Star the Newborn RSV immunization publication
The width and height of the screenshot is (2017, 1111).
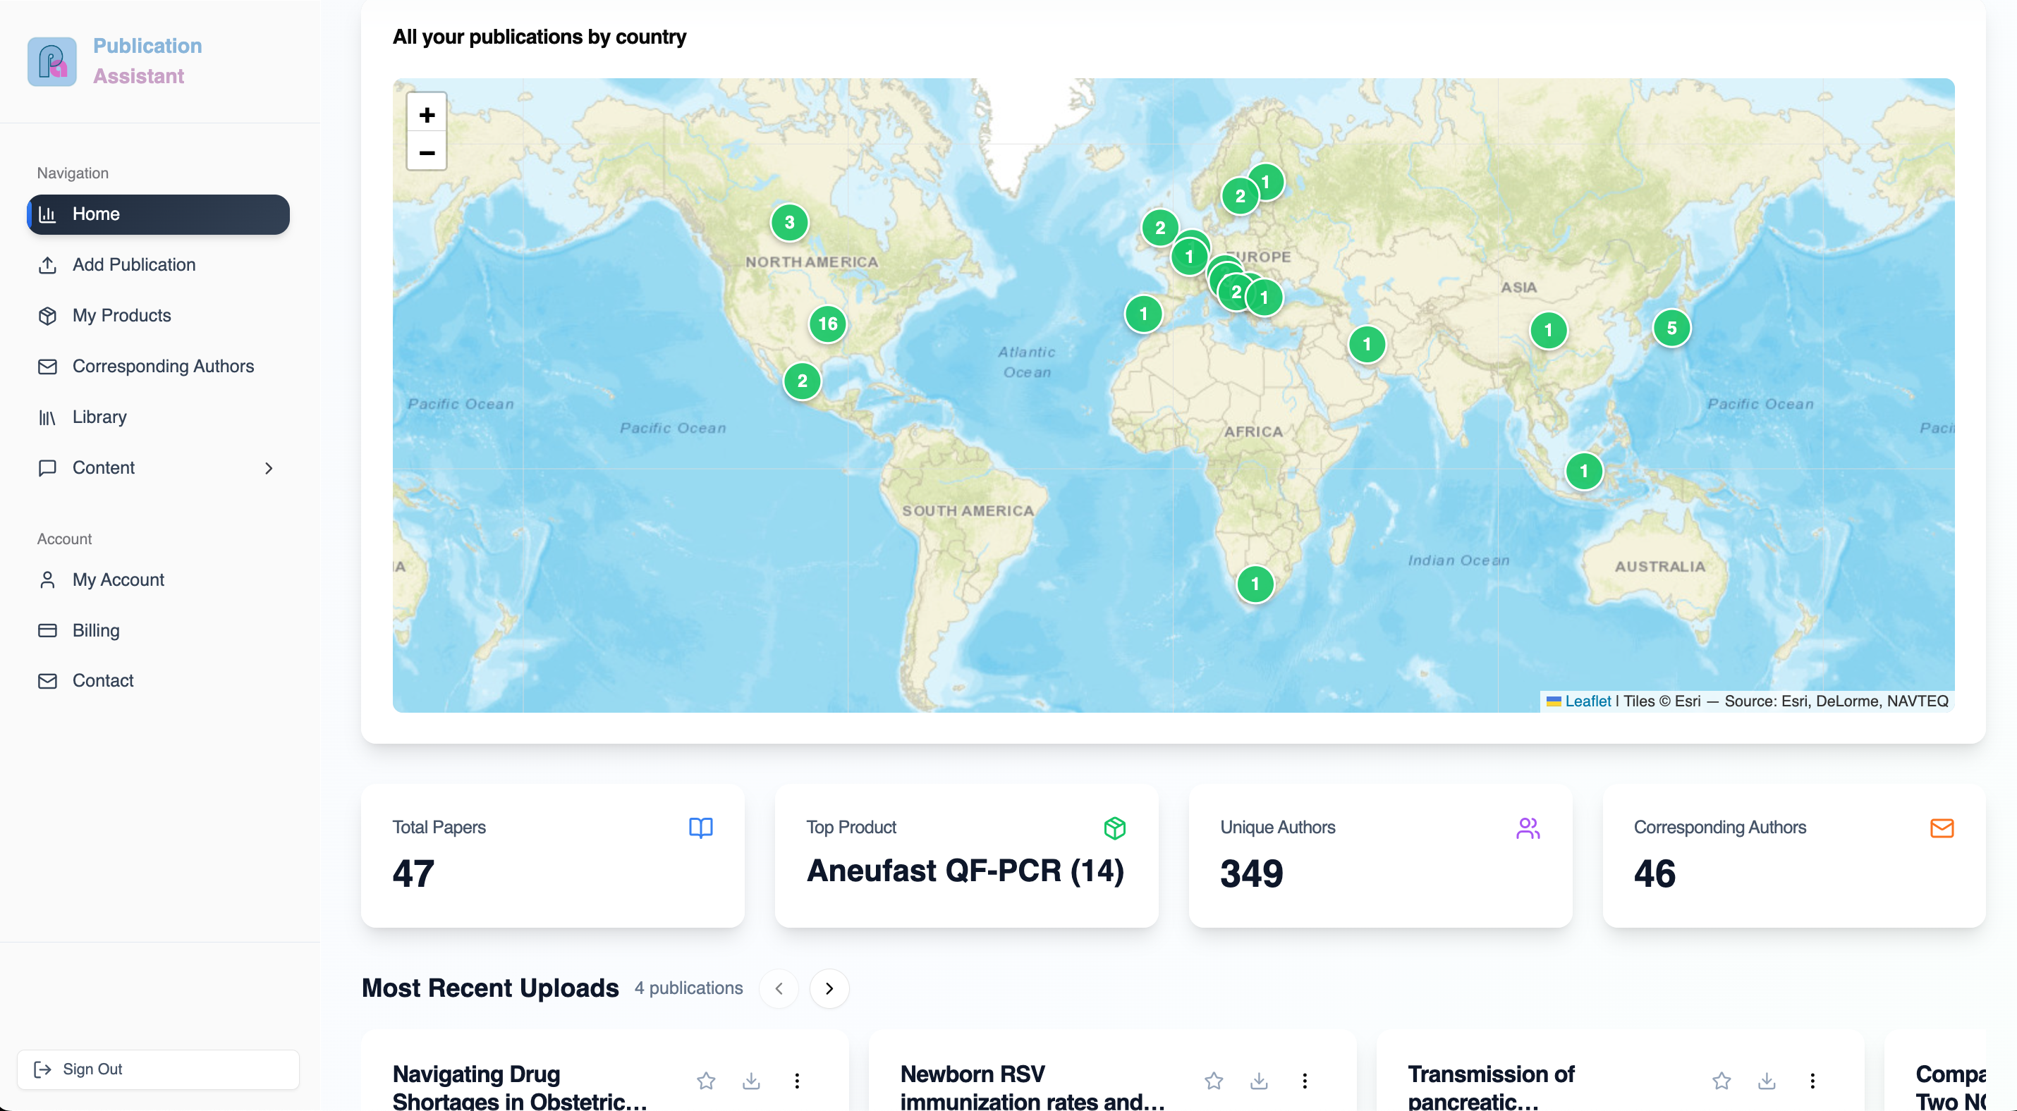(x=1214, y=1081)
